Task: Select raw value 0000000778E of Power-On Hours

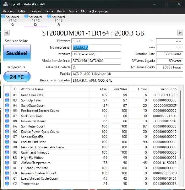Action: point(165,121)
